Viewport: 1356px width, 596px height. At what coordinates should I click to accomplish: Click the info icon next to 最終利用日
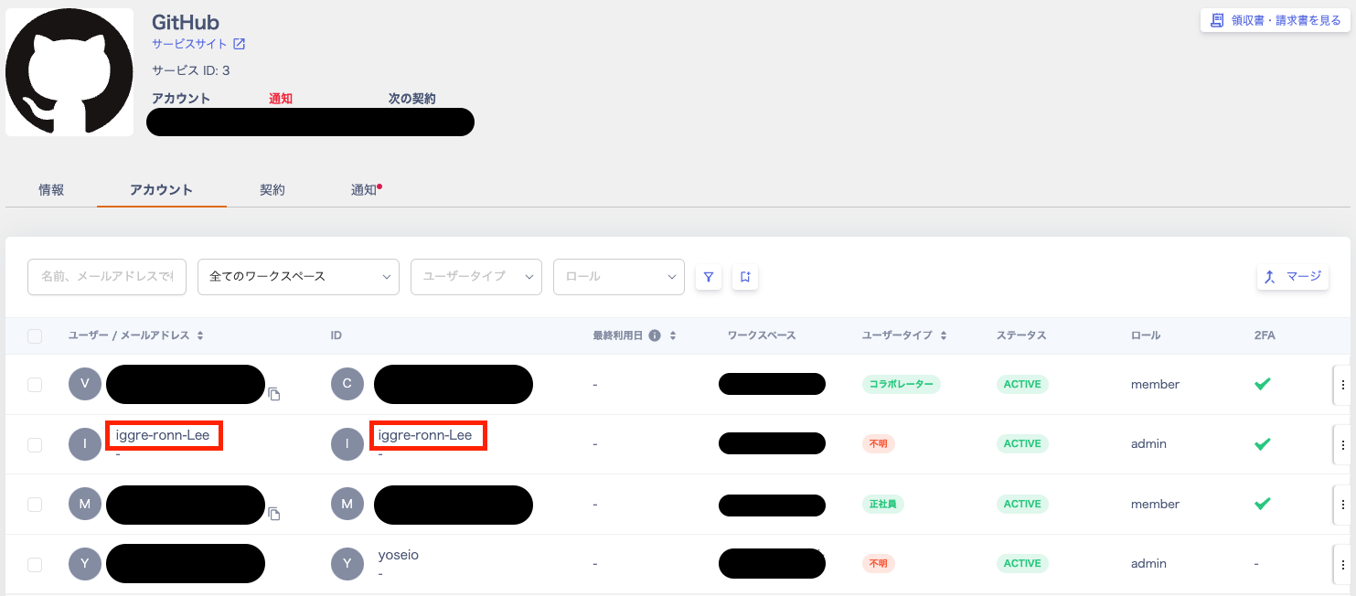click(x=655, y=335)
